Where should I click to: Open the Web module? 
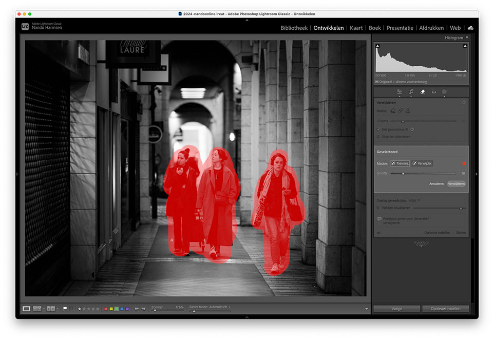[456, 28]
